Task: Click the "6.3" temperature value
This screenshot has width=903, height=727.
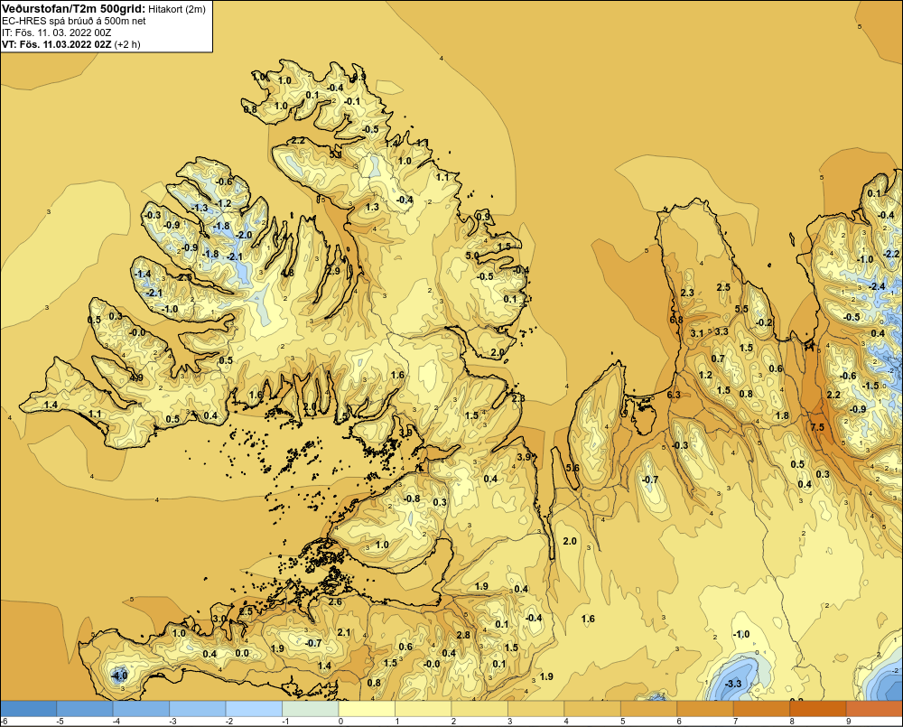Action: pyautogui.click(x=674, y=395)
